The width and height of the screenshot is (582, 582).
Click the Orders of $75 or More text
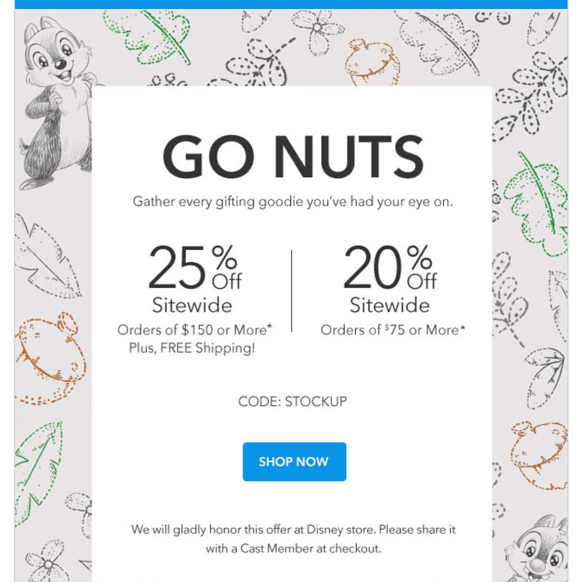tap(393, 330)
